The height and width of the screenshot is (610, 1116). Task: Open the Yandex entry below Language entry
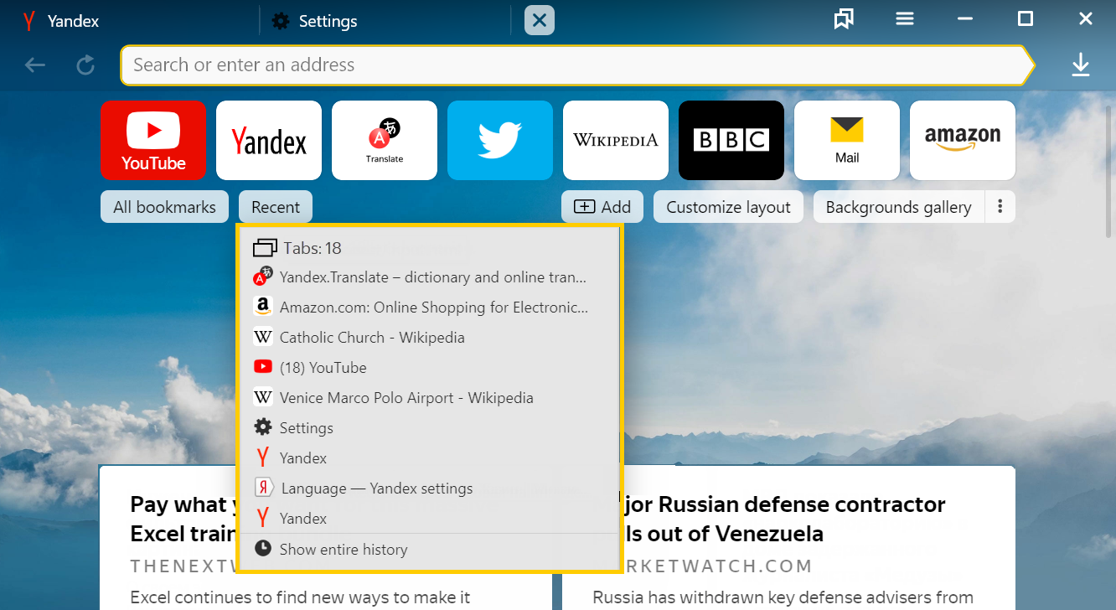point(428,519)
